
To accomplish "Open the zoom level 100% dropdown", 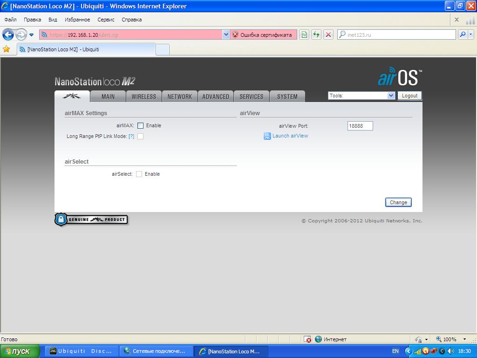I will point(464,339).
